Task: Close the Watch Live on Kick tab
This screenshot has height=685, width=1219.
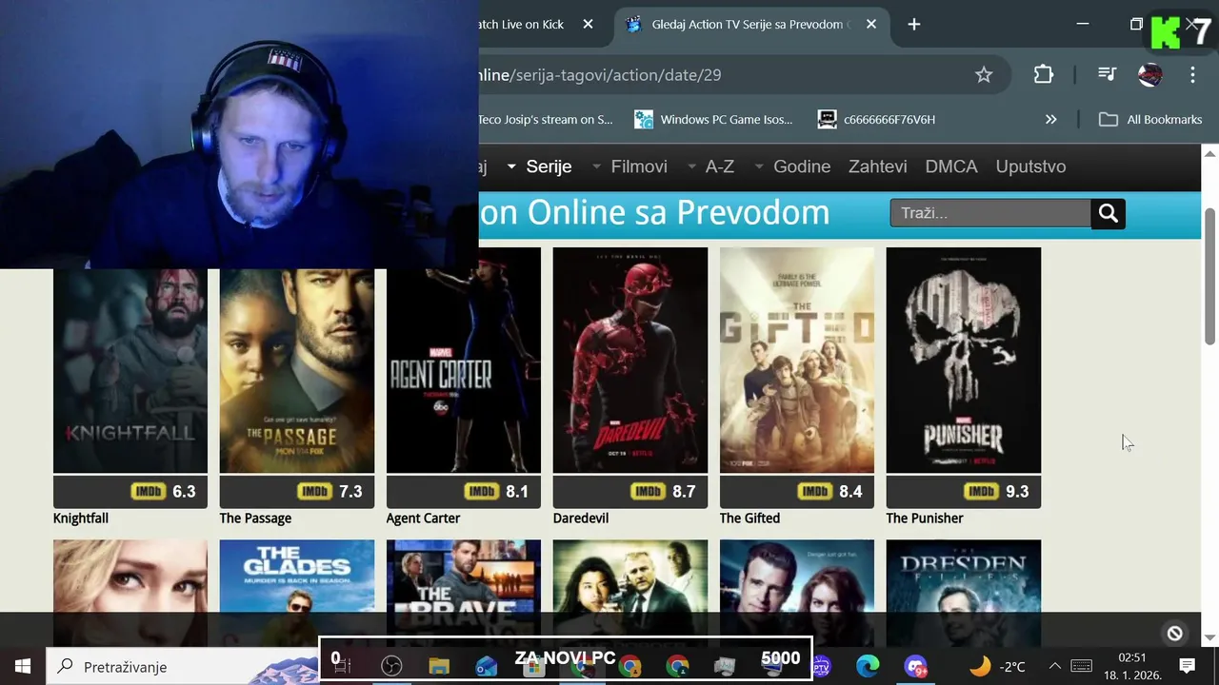Action: 589,25
